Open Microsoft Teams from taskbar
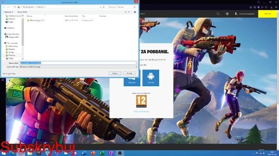This screenshot has width=279, height=156. [56, 153]
